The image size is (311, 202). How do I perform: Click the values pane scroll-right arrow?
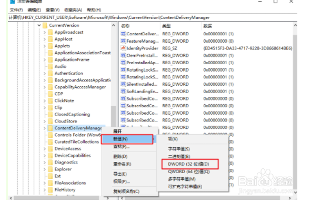coord(289,198)
